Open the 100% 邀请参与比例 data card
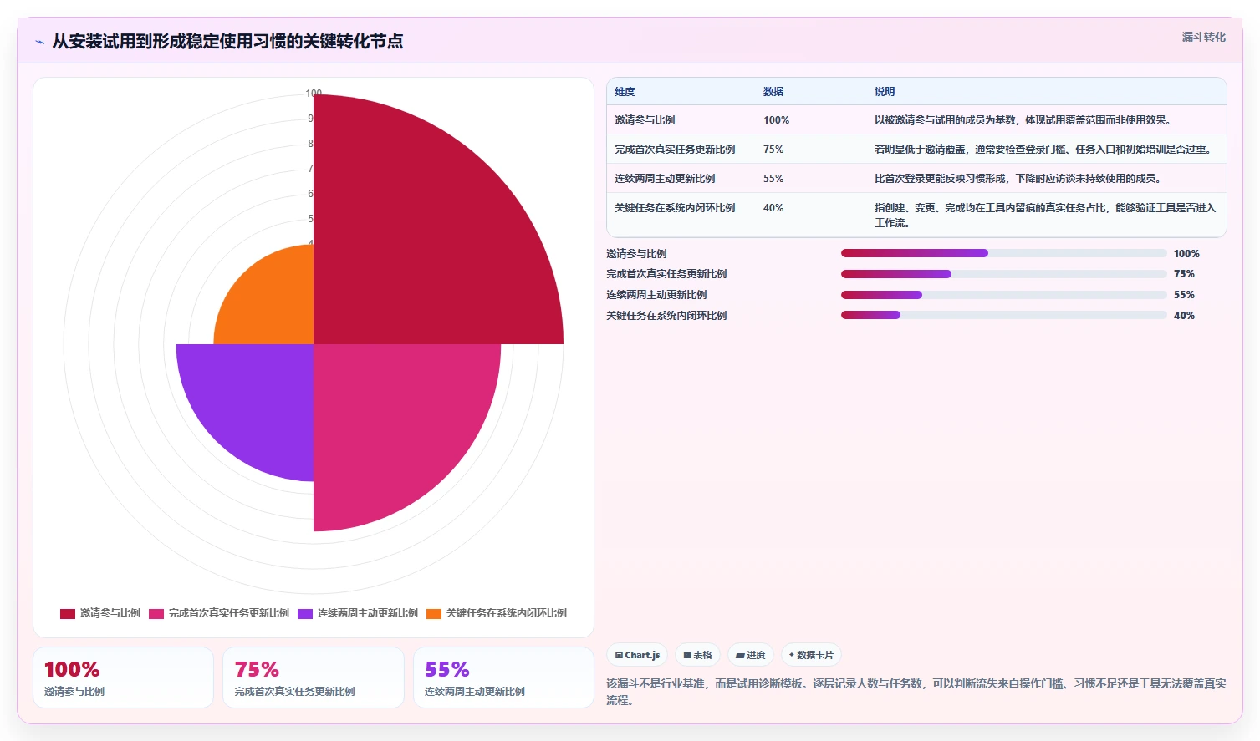 (x=123, y=678)
